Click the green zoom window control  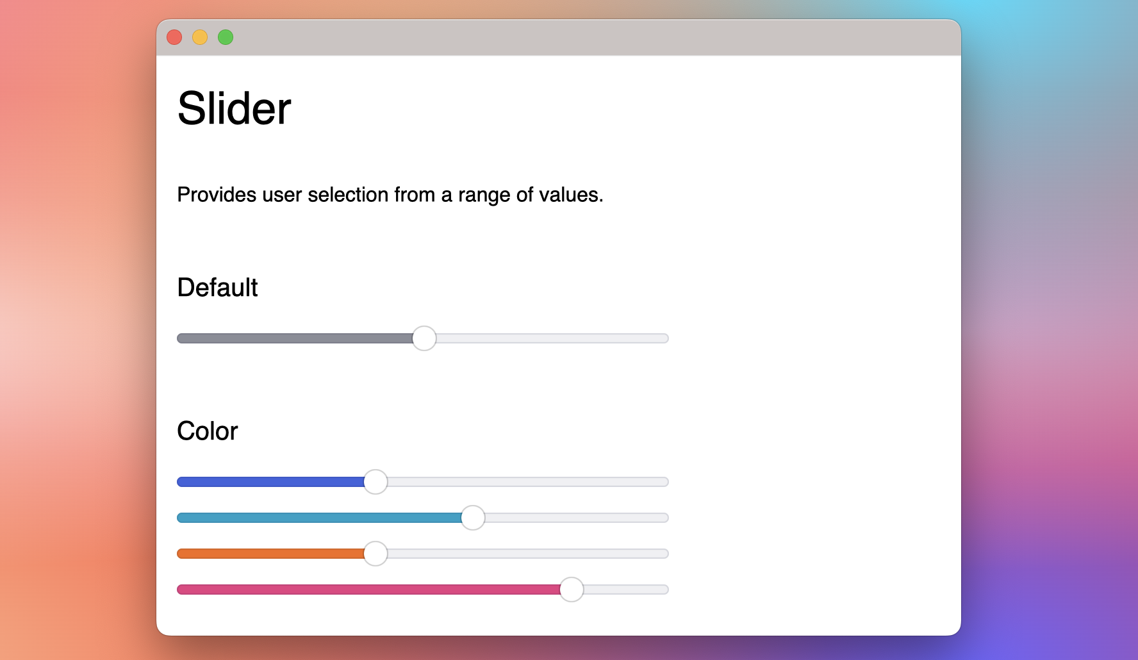click(226, 38)
